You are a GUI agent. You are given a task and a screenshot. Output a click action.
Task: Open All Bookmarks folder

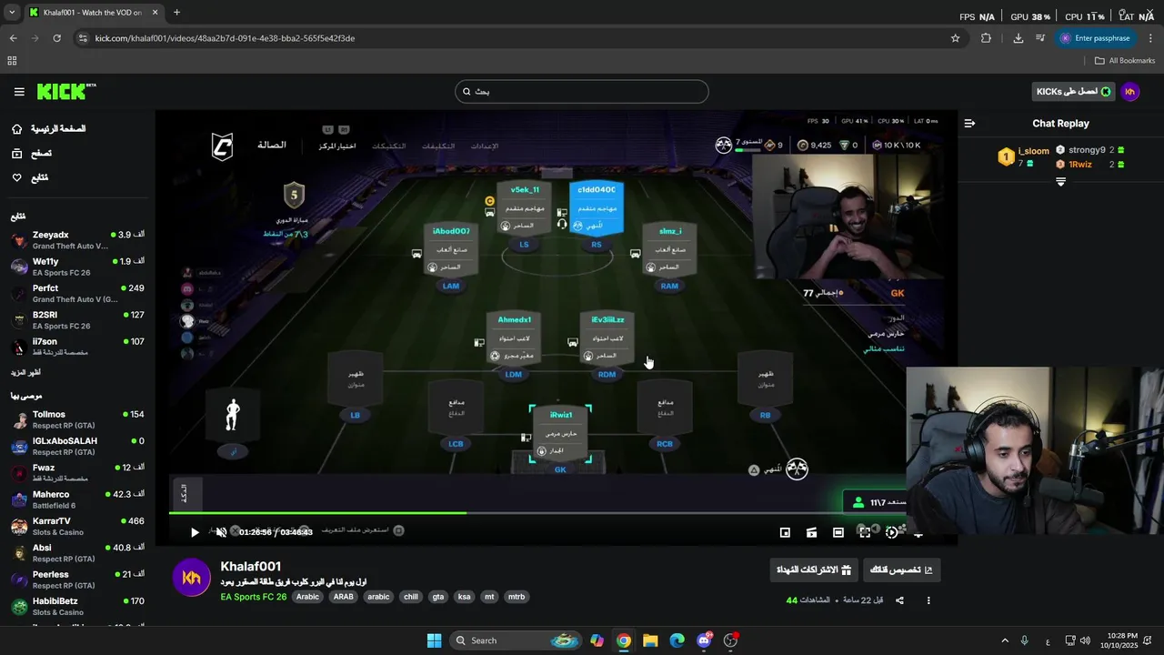[x=1125, y=61]
